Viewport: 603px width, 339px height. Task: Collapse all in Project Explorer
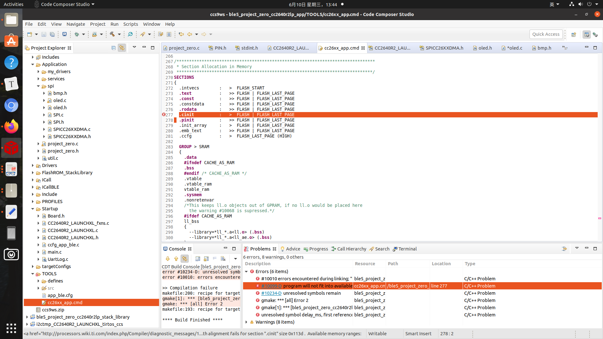(113, 48)
